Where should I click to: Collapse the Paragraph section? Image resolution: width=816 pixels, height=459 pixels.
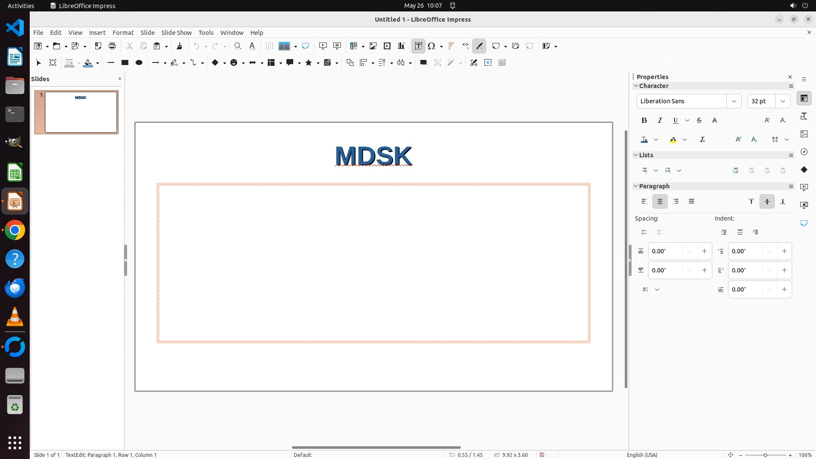(x=636, y=186)
